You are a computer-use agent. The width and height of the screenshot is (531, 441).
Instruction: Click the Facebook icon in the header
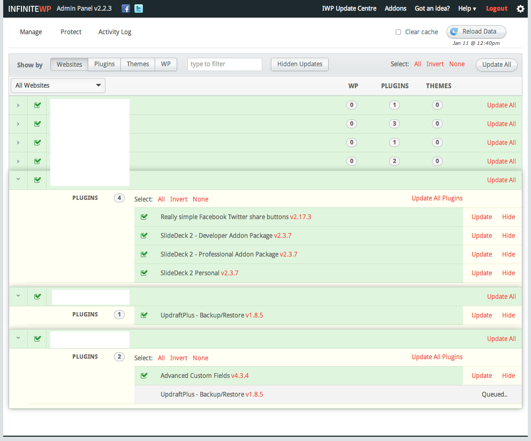pyautogui.click(x=125, y=9)
